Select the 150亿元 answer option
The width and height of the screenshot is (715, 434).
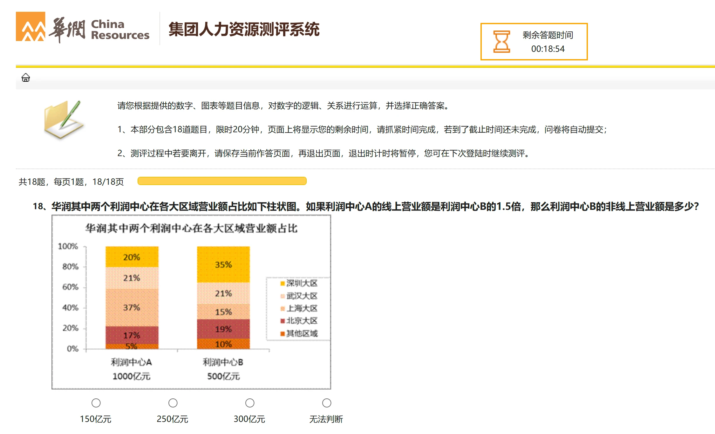pos(96,403)
